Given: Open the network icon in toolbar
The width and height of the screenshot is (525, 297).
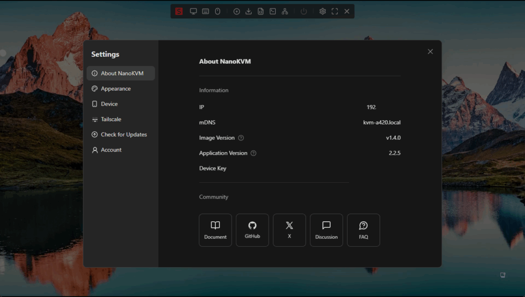Looking at the screenshot, I should pyautogui.click(x=285, y=11).
